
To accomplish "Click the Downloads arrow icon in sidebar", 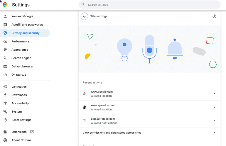I will (5, 95).
